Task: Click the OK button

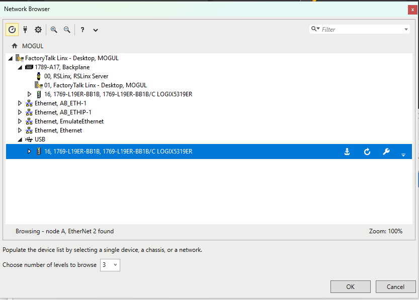Action: tap(350, 286)
